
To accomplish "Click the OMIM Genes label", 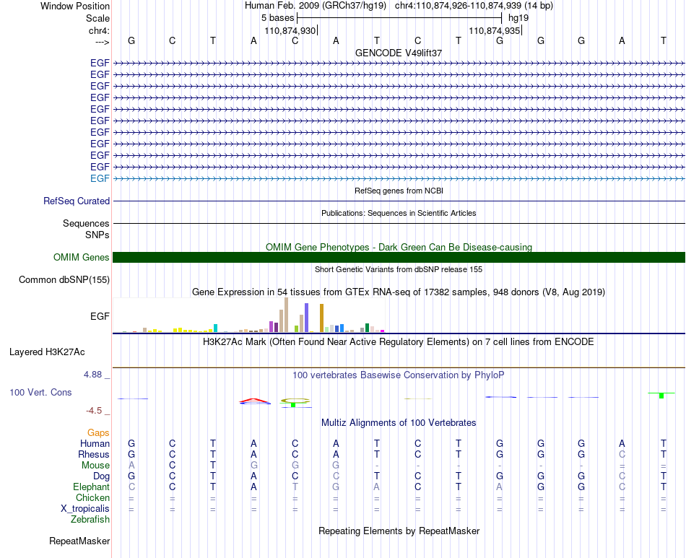I will click(82, 257).
